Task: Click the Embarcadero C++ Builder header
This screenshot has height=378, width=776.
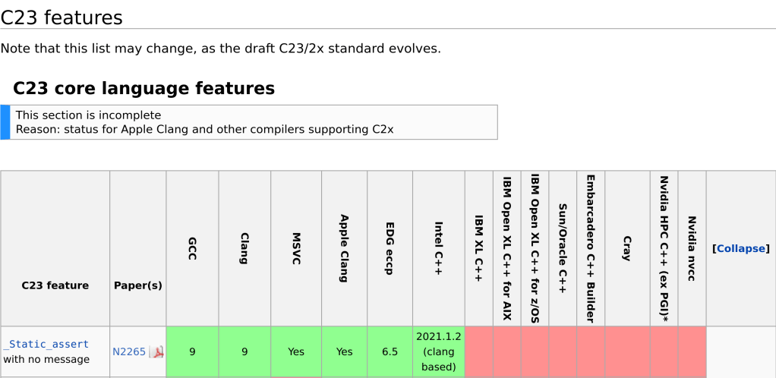Action: coord(590,248)
